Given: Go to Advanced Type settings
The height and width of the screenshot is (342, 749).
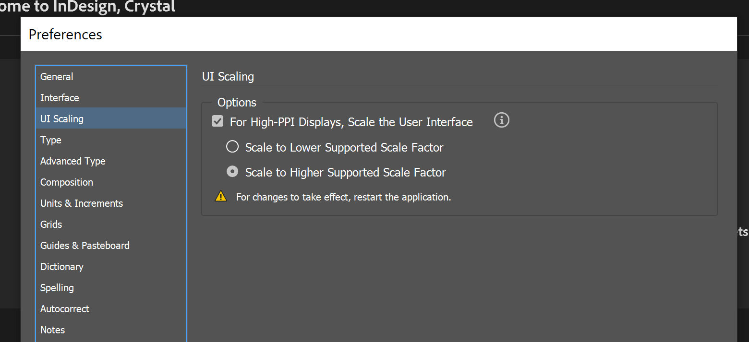Looking at the screenshot, I should [x=72, y=161].
